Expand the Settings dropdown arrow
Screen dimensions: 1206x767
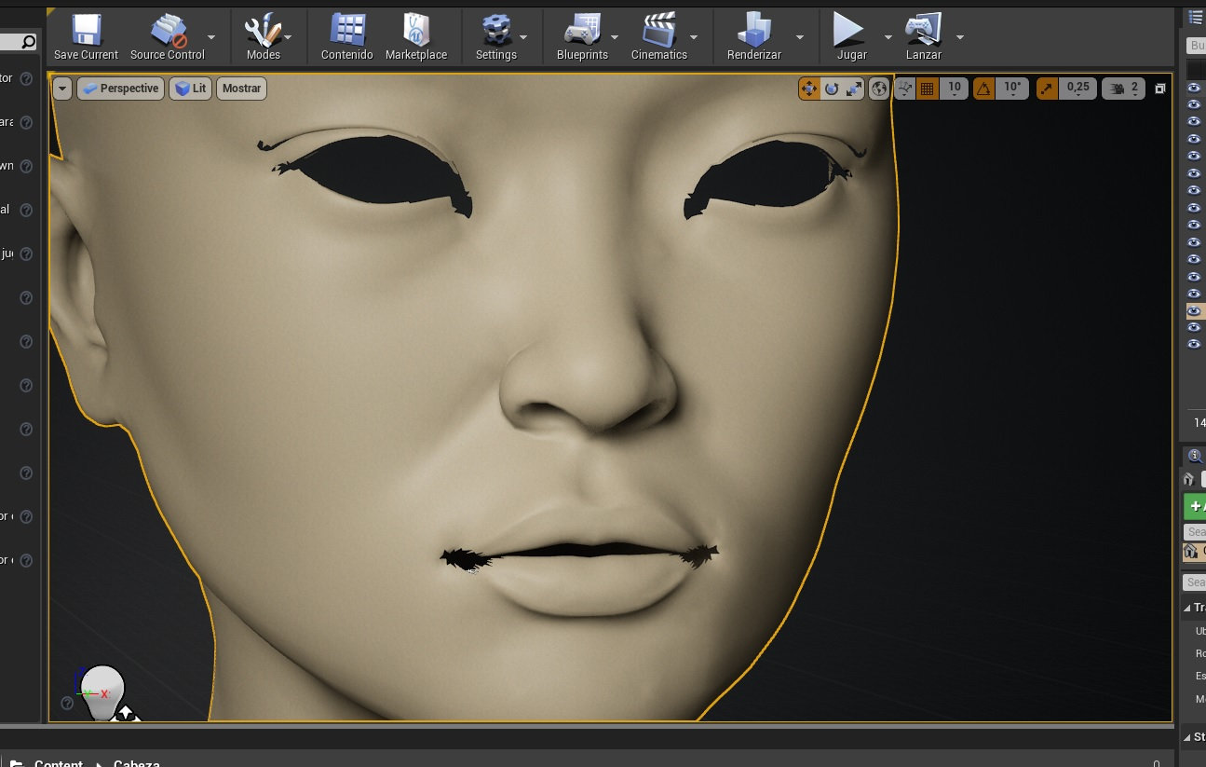(x=523, y=37)
